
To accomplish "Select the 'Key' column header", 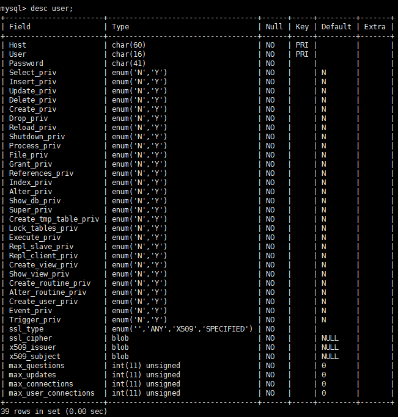I will coord(302,27).
